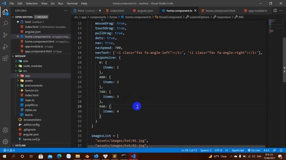Close home.component.ts in Open Editors list

tap(18, 36)
